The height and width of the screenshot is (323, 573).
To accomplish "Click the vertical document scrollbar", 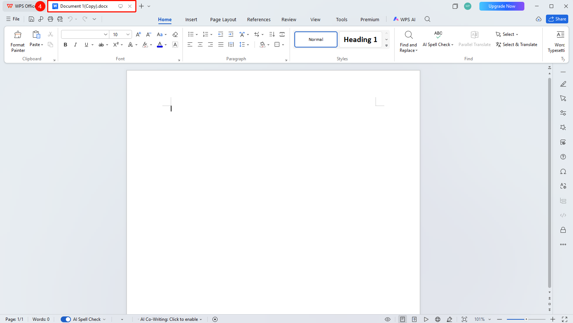I will tap(549, 183).
